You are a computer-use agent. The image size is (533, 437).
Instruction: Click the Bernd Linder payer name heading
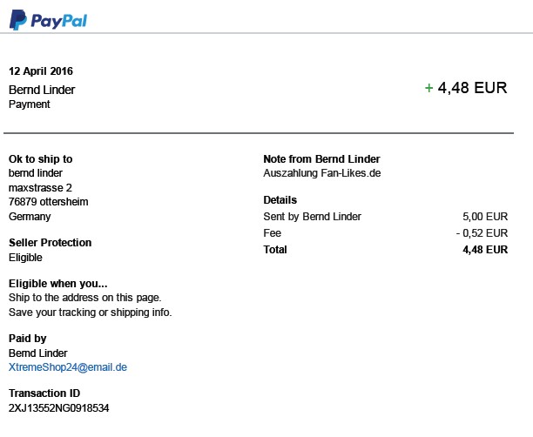pyautogui.click(x=42, y=90)
